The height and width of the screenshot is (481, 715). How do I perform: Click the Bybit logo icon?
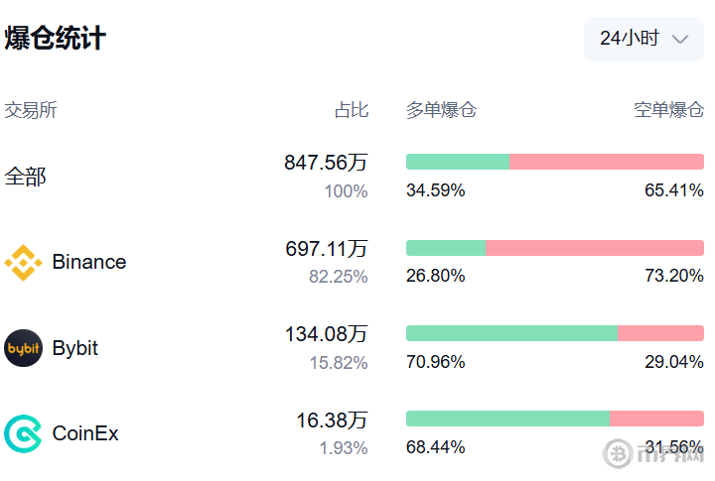pos(23,348)
